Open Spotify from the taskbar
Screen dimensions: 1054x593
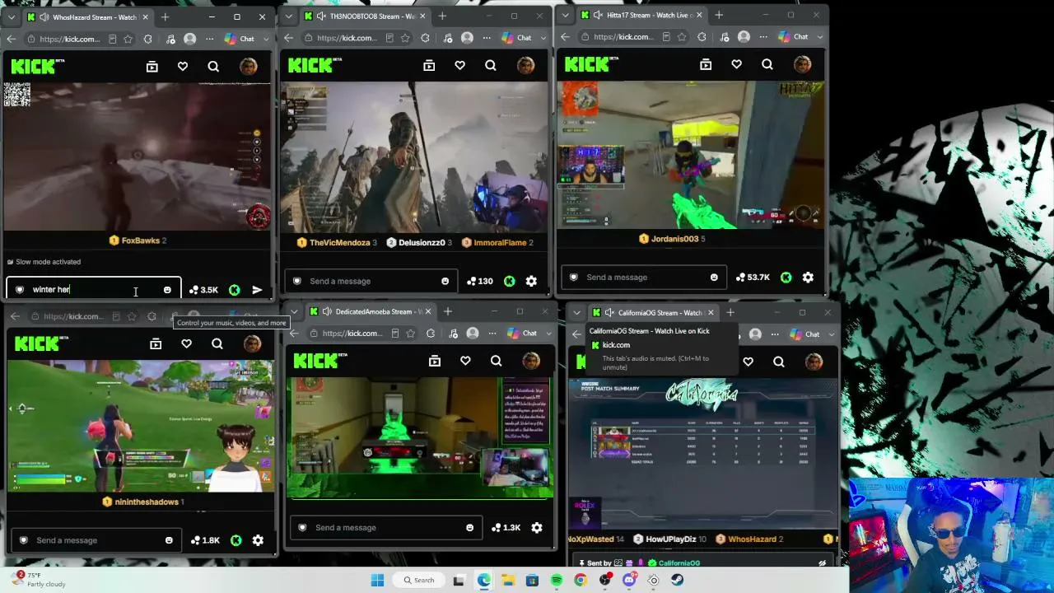pyautogui.click(x=557, y=580)
